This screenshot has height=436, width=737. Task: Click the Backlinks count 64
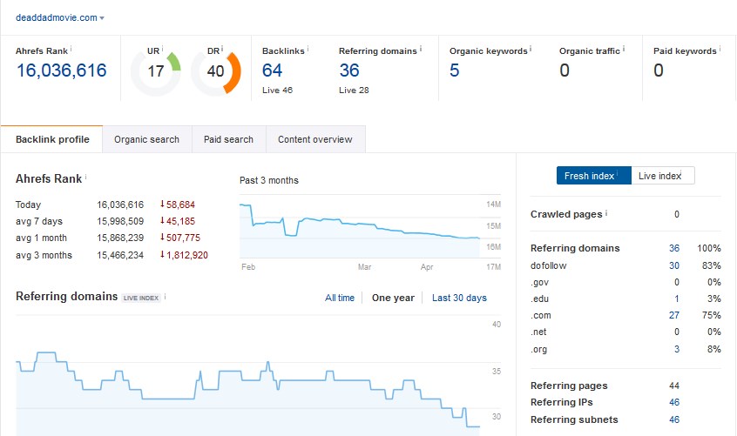pos(273,70)
